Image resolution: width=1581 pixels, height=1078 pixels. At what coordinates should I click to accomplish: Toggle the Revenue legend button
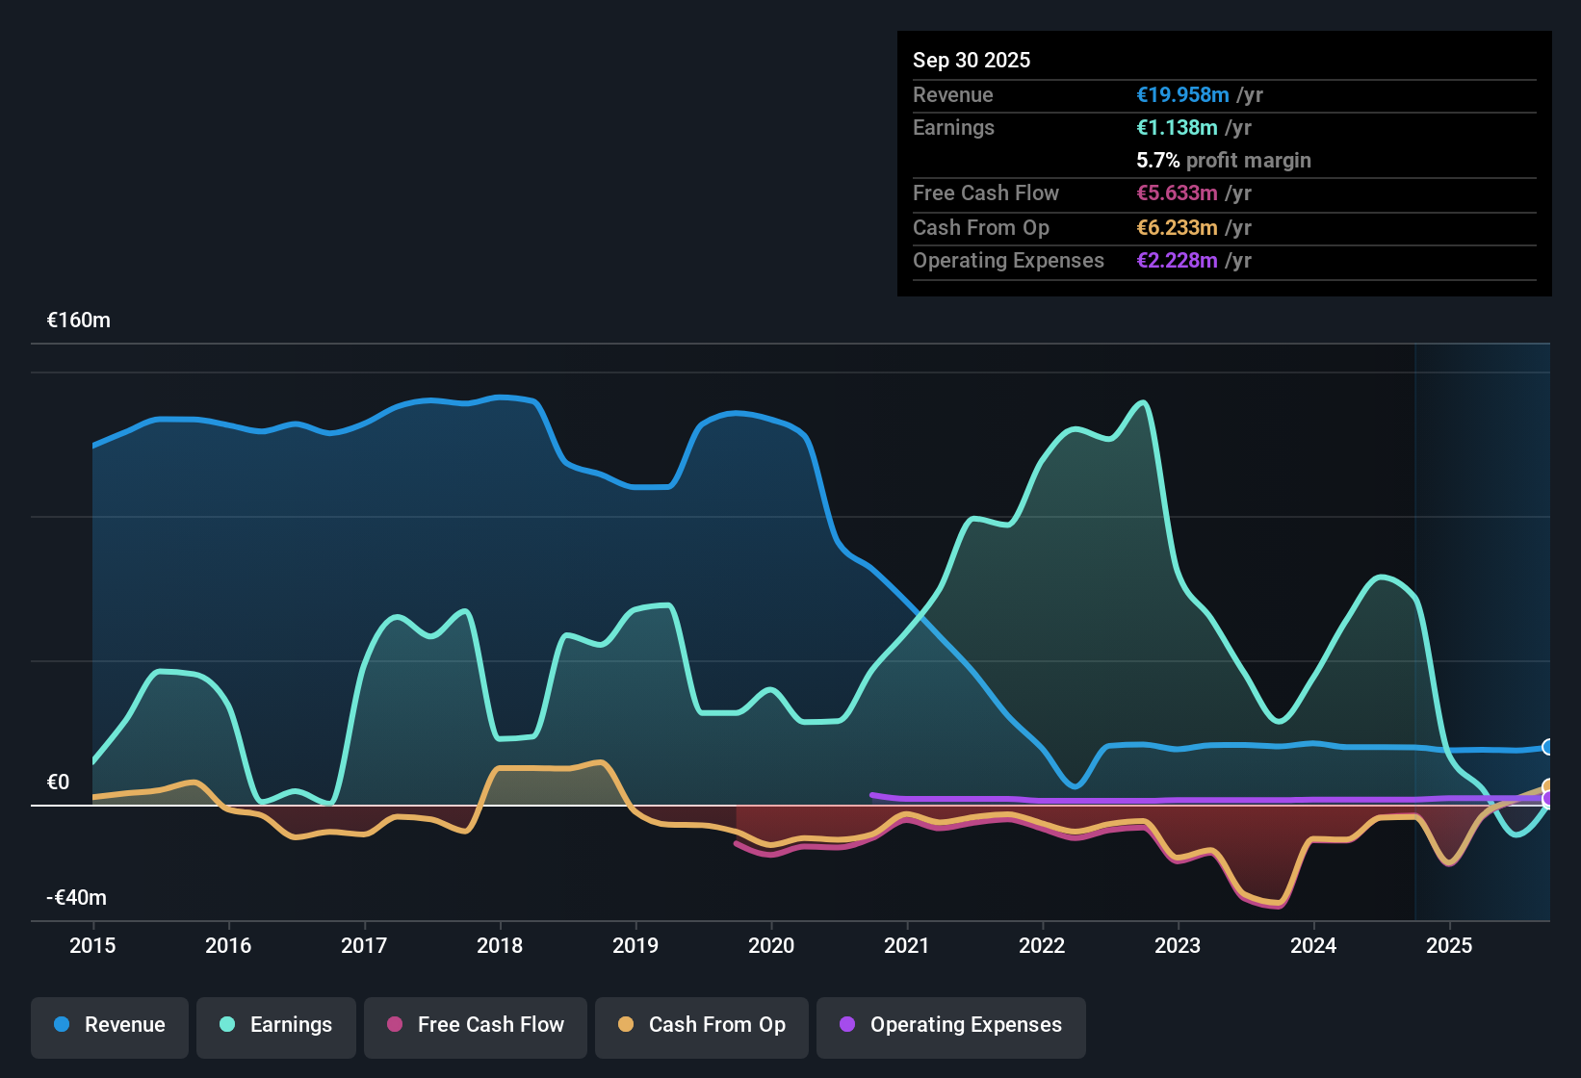tap(110, 1025)
